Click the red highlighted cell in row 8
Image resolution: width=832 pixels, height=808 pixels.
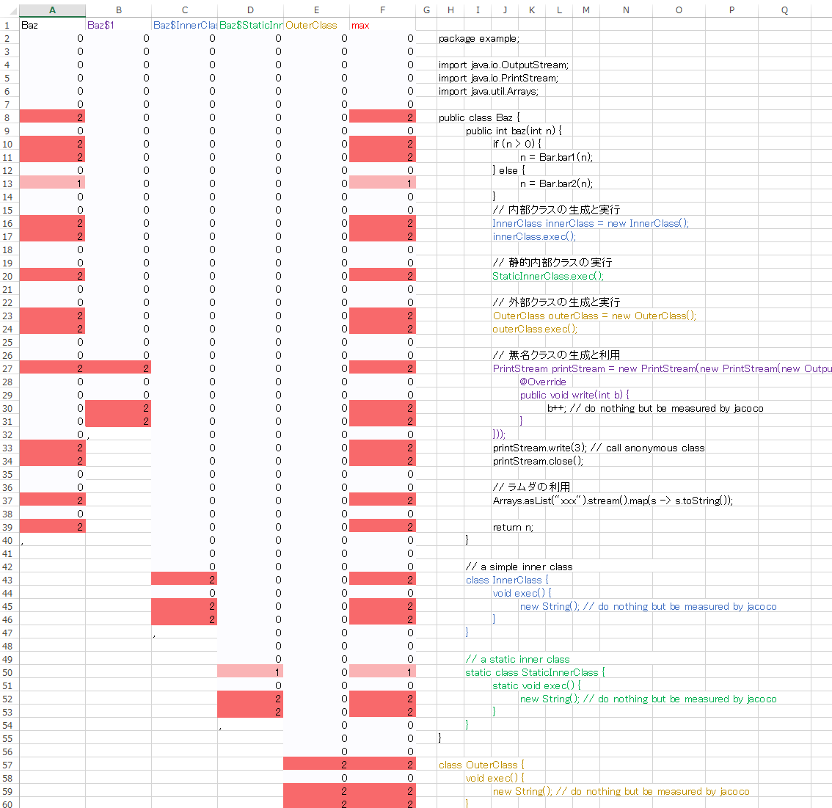coord(52,116)
